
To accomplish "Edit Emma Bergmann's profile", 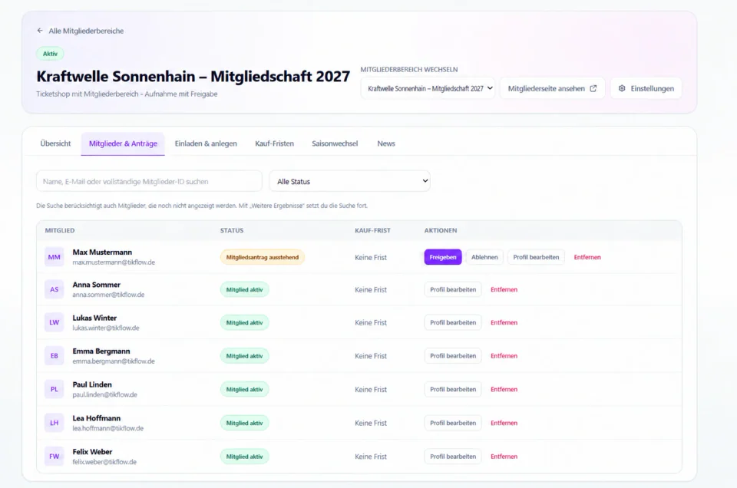I will (453, 355).
